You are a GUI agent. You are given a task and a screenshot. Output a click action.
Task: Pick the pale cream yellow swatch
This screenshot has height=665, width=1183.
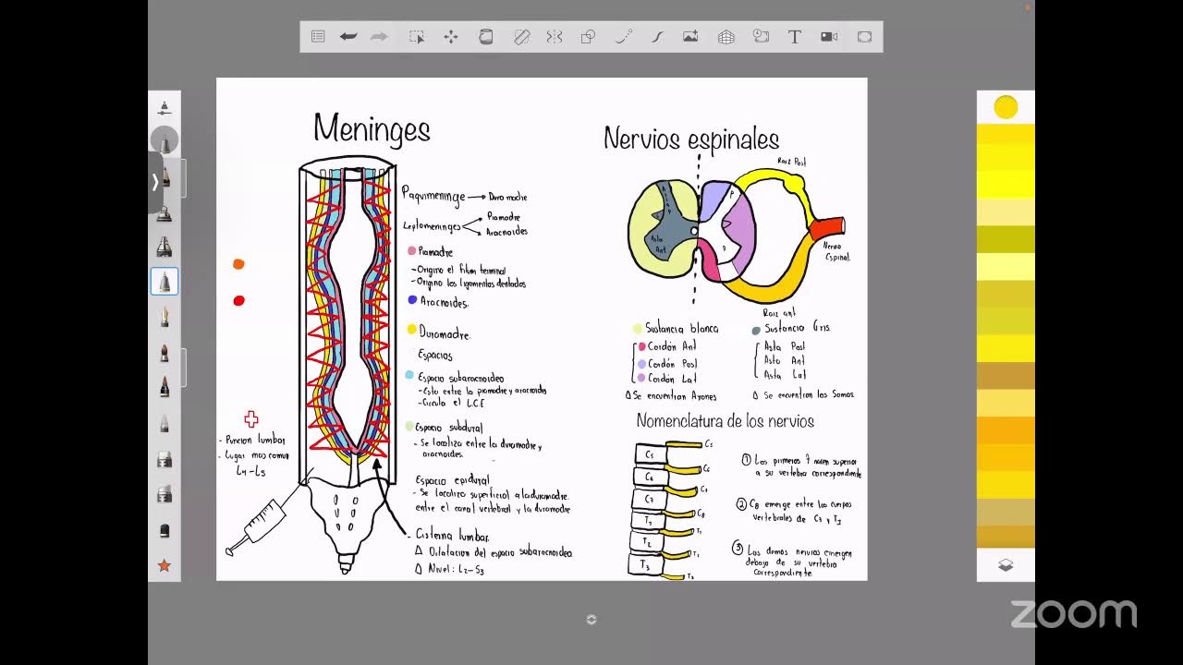click(x=1006, y=212)
